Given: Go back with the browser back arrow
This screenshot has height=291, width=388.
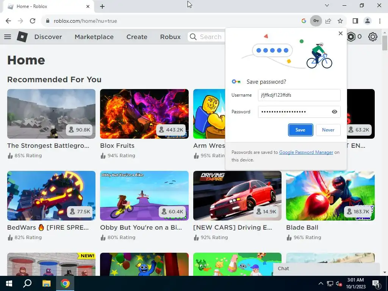Looking at the screenshot, I should (8, 21).
